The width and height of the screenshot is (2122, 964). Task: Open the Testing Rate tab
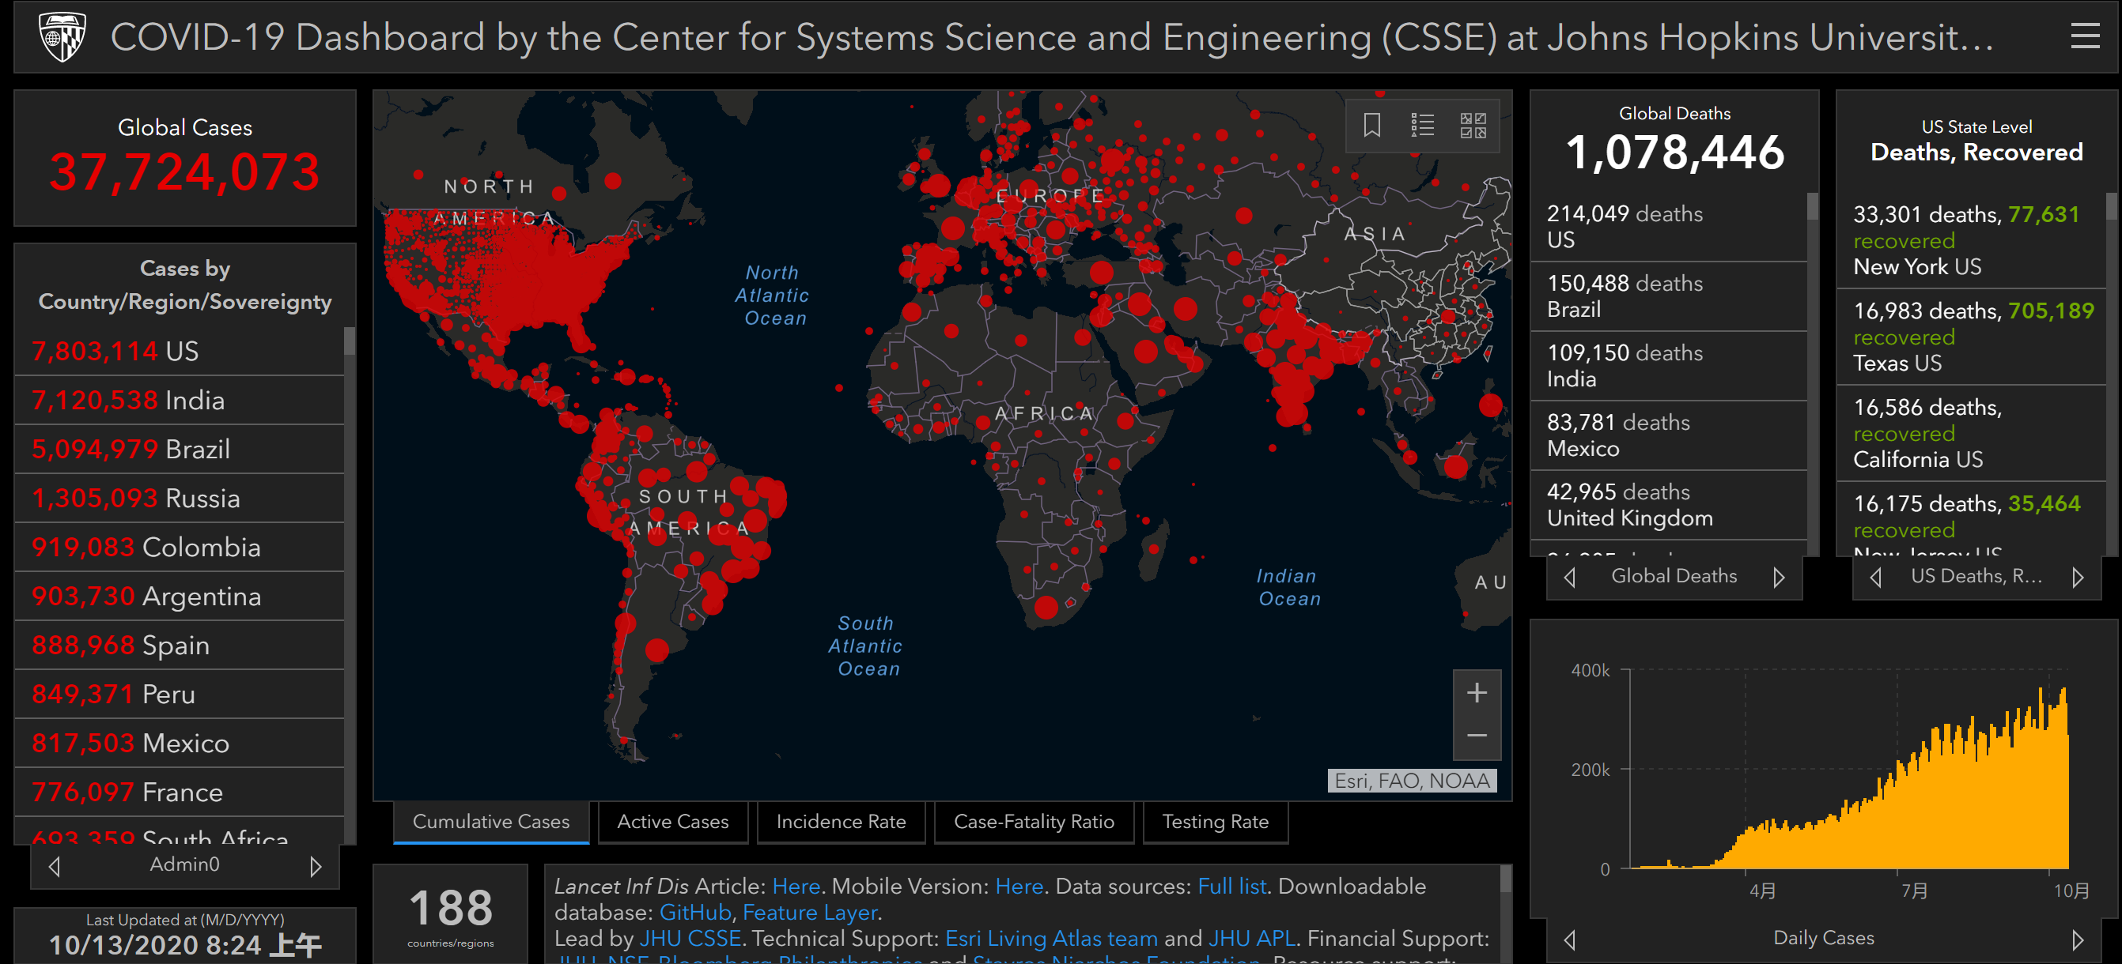[1214, 822]
